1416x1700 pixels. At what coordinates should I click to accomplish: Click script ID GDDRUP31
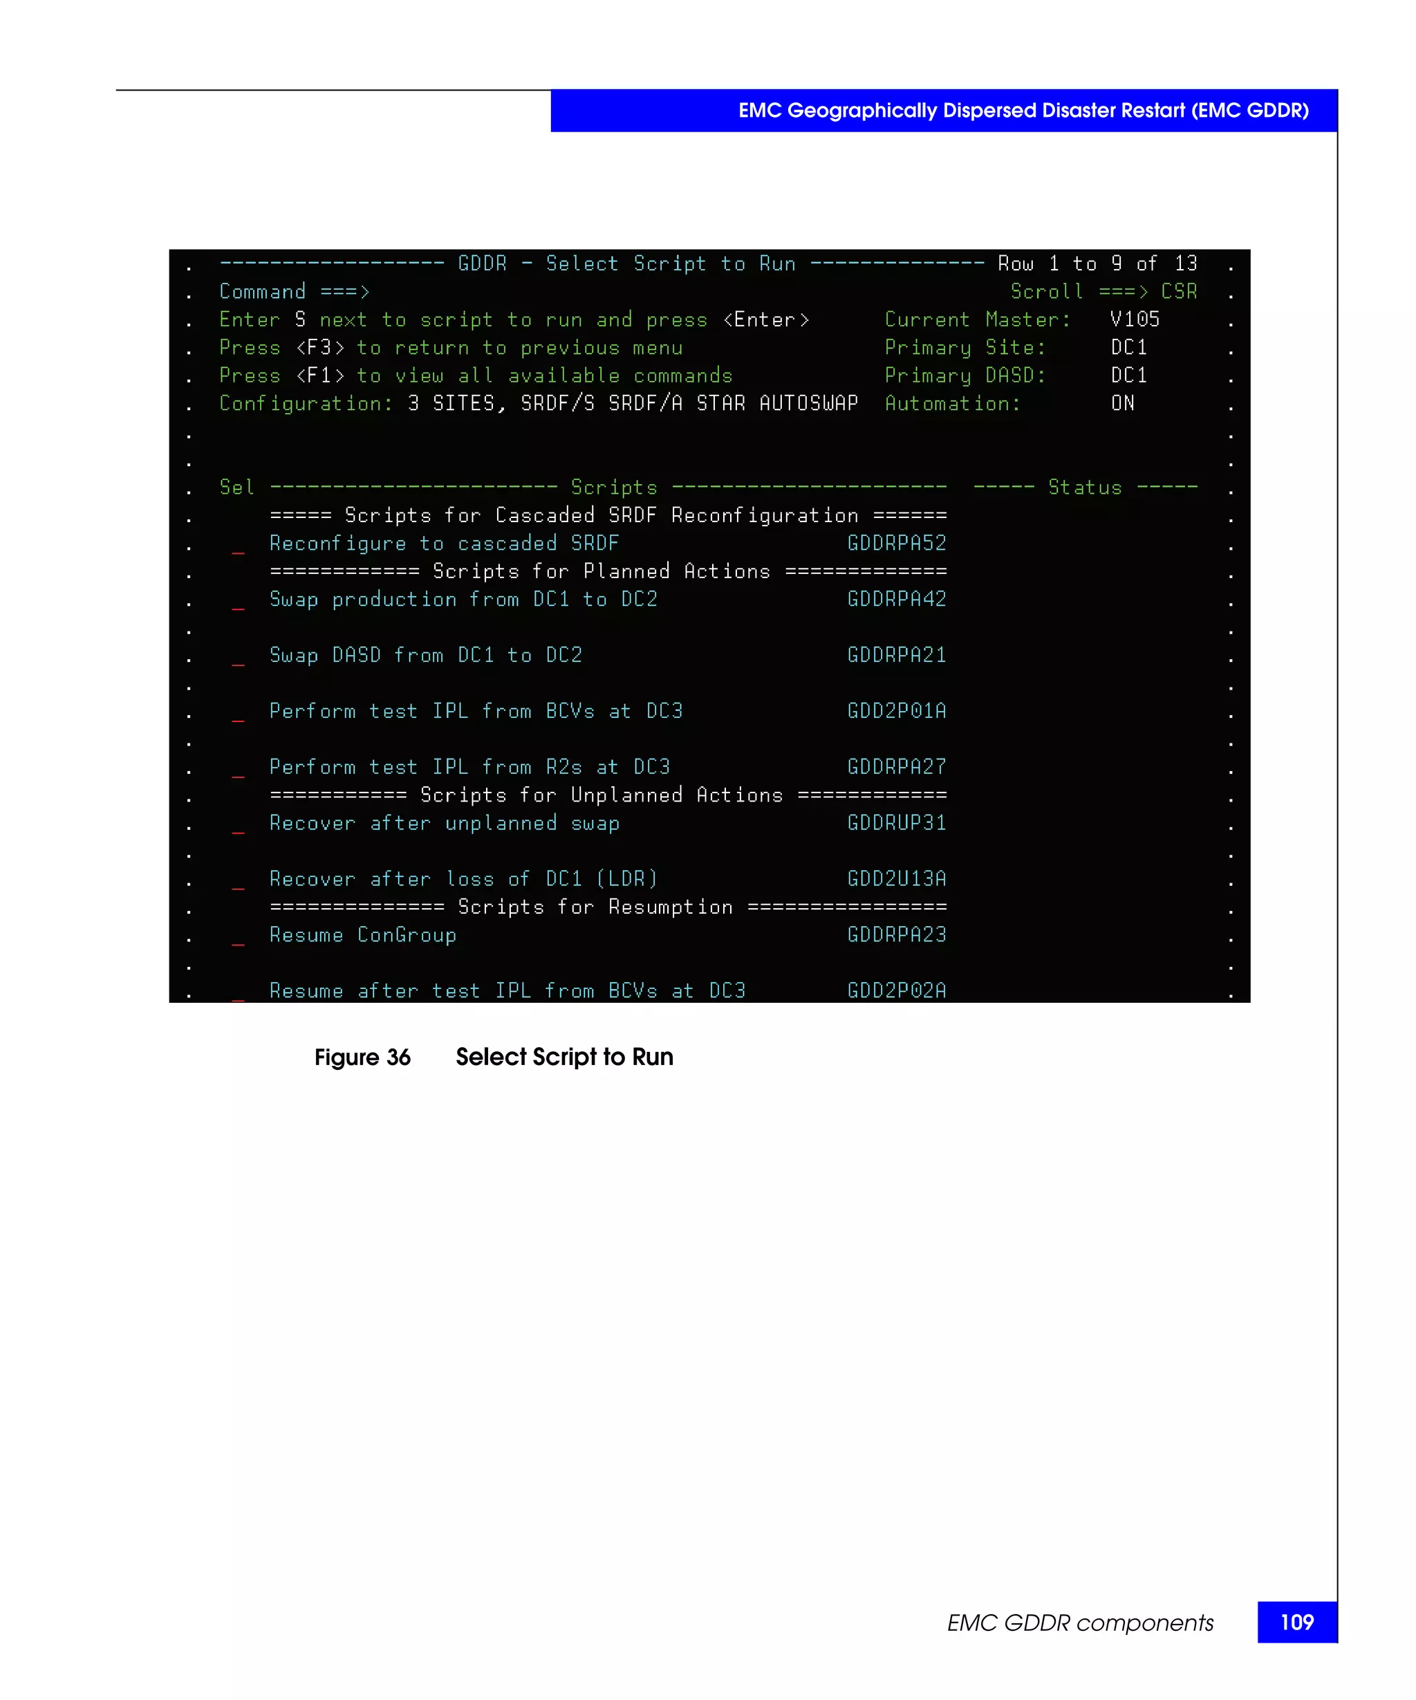coord(897,822)
